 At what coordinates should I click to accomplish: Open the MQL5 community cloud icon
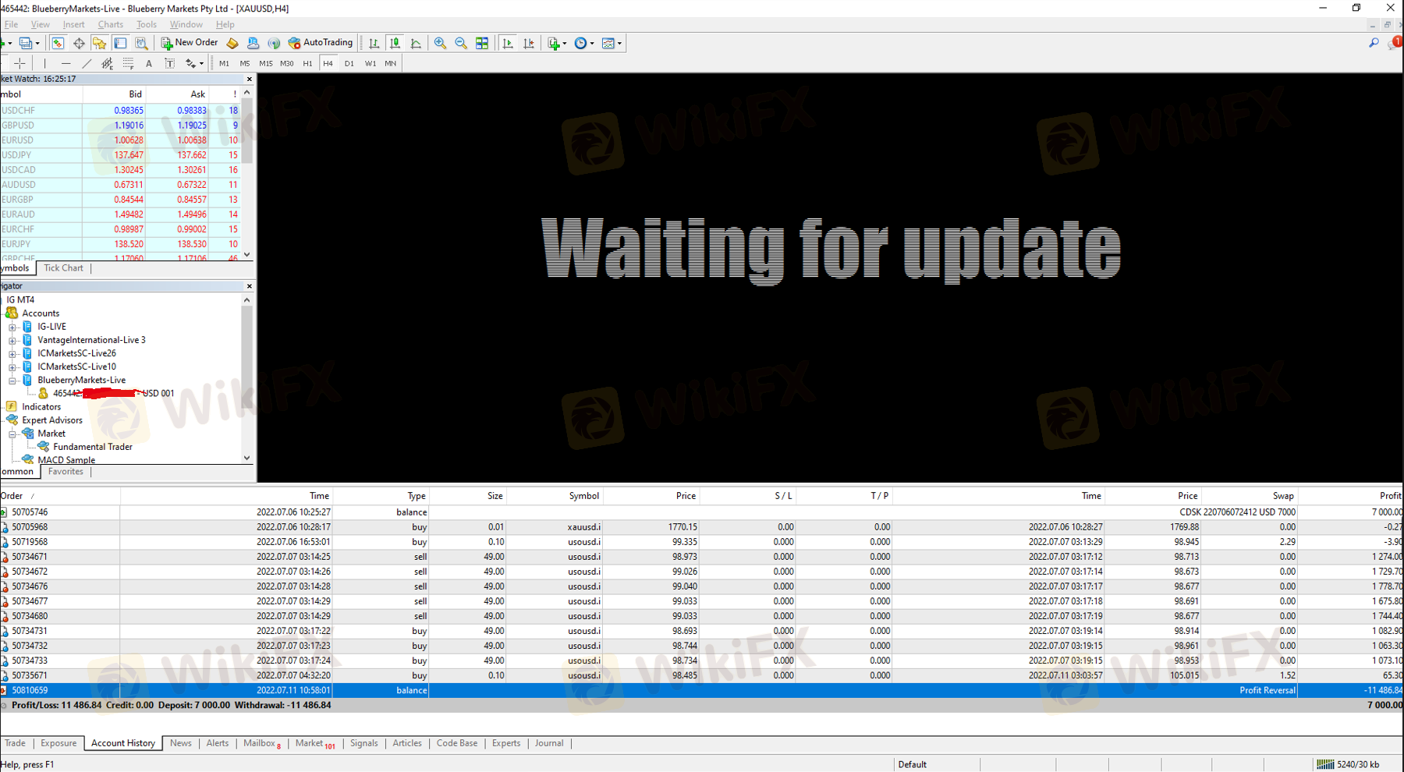pos(253,43)
